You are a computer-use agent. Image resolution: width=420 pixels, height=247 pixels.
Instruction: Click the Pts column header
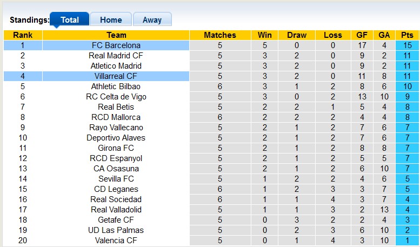407,35
